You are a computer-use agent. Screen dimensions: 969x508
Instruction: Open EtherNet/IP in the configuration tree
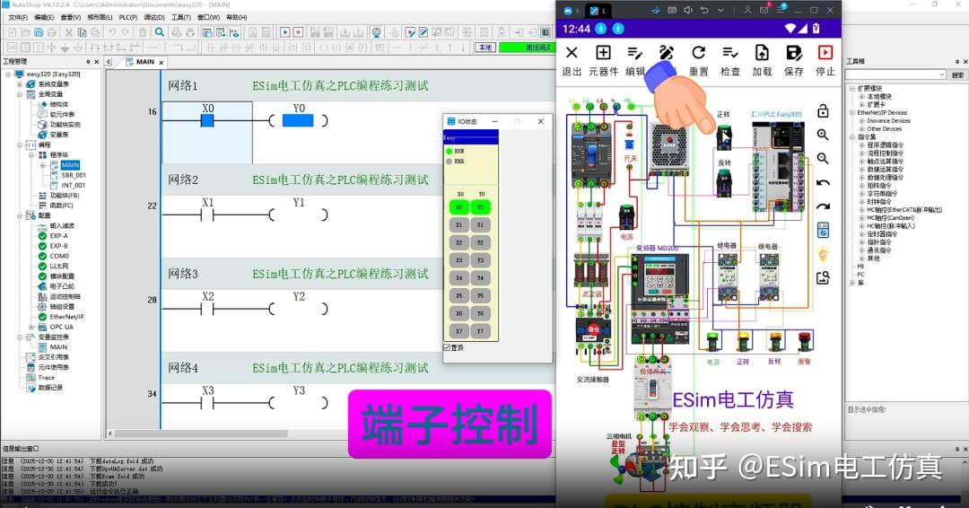[x=66, y=317]
